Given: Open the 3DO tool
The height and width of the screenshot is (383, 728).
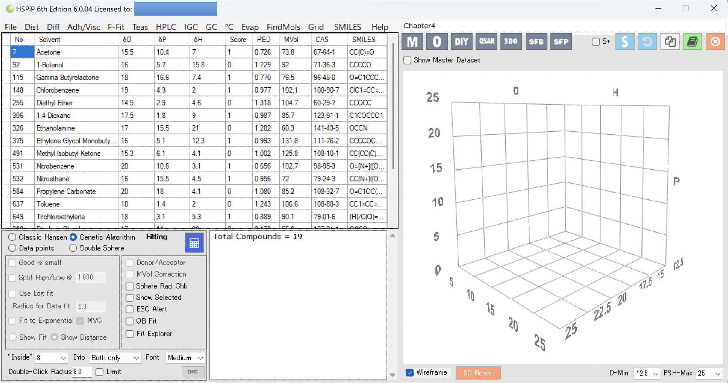Looking at the screenshot, I should click(x=511, y=42).
